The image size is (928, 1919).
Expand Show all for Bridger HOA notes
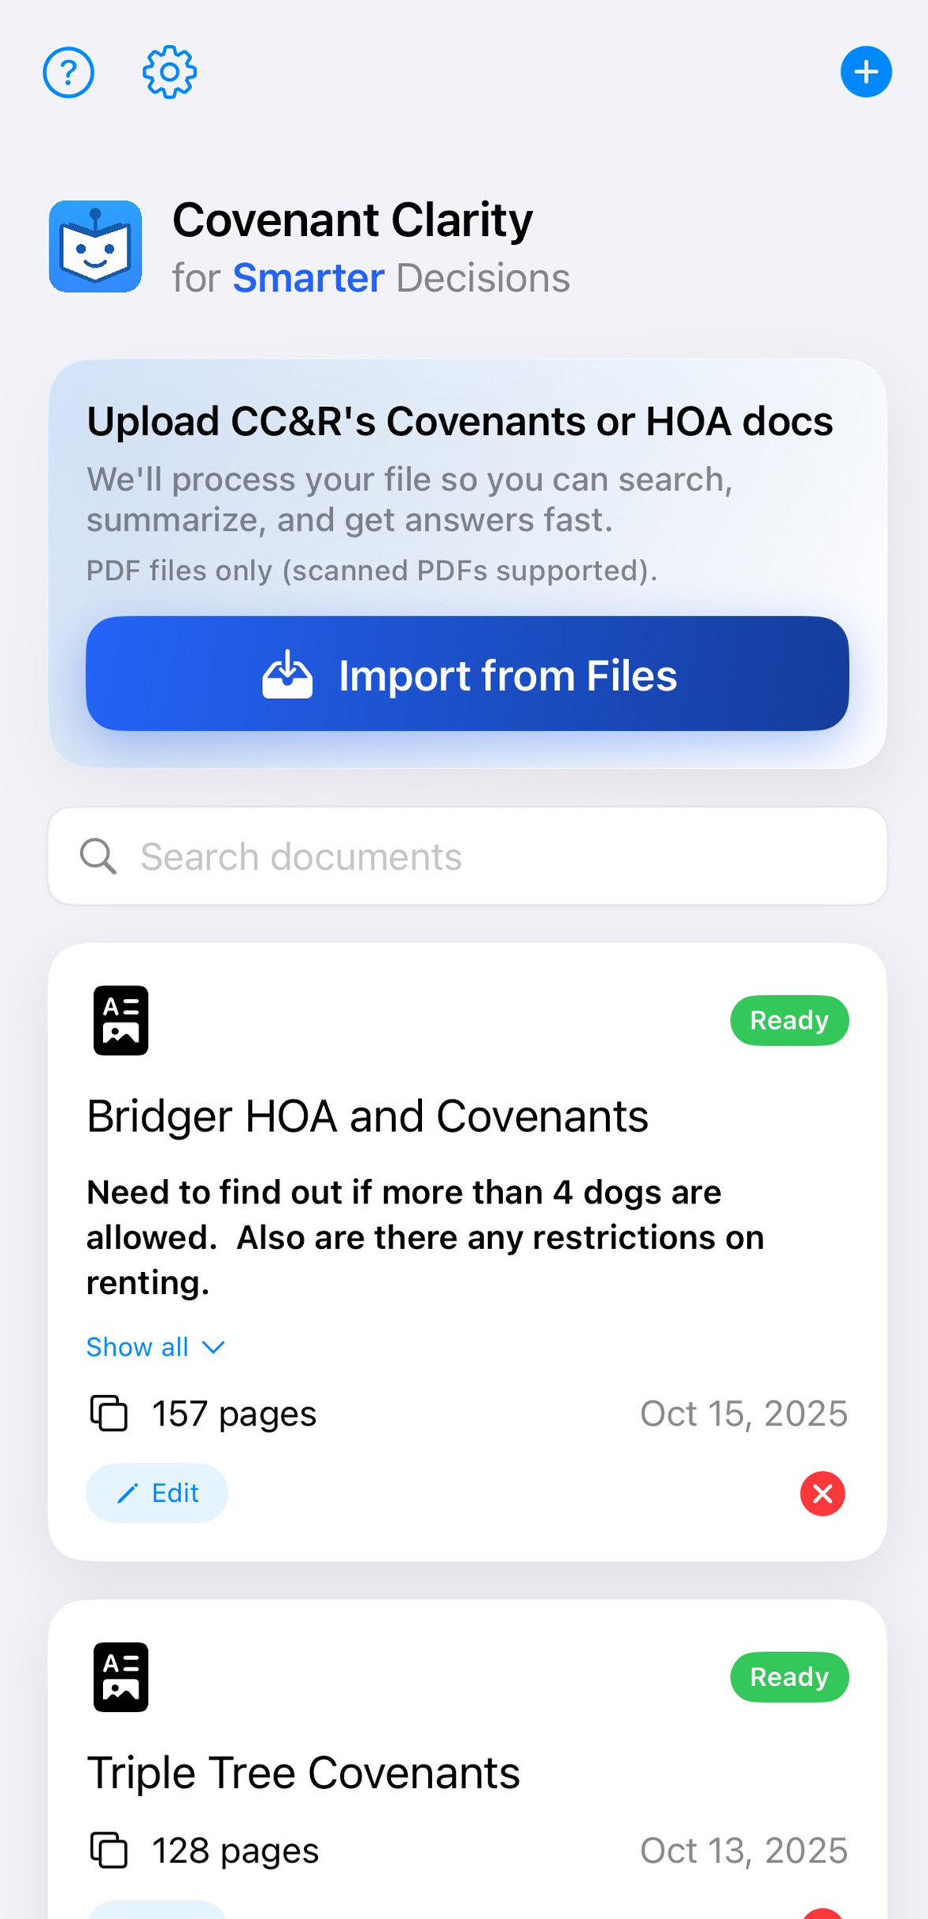pyautogui.click(x=138, y=1347)
